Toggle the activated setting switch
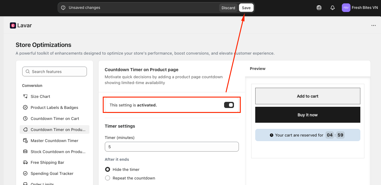This screenshot has width=381, height=185. [229, 105]
